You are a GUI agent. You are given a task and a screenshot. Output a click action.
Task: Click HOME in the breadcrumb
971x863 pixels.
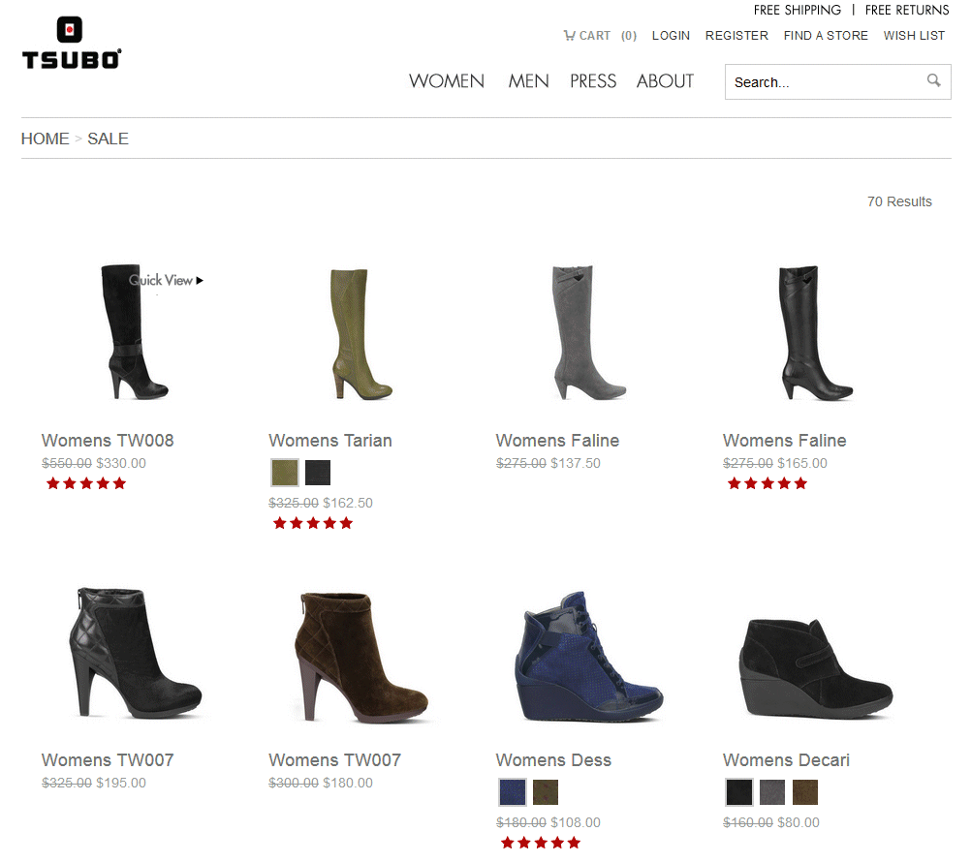coord(45,139)
